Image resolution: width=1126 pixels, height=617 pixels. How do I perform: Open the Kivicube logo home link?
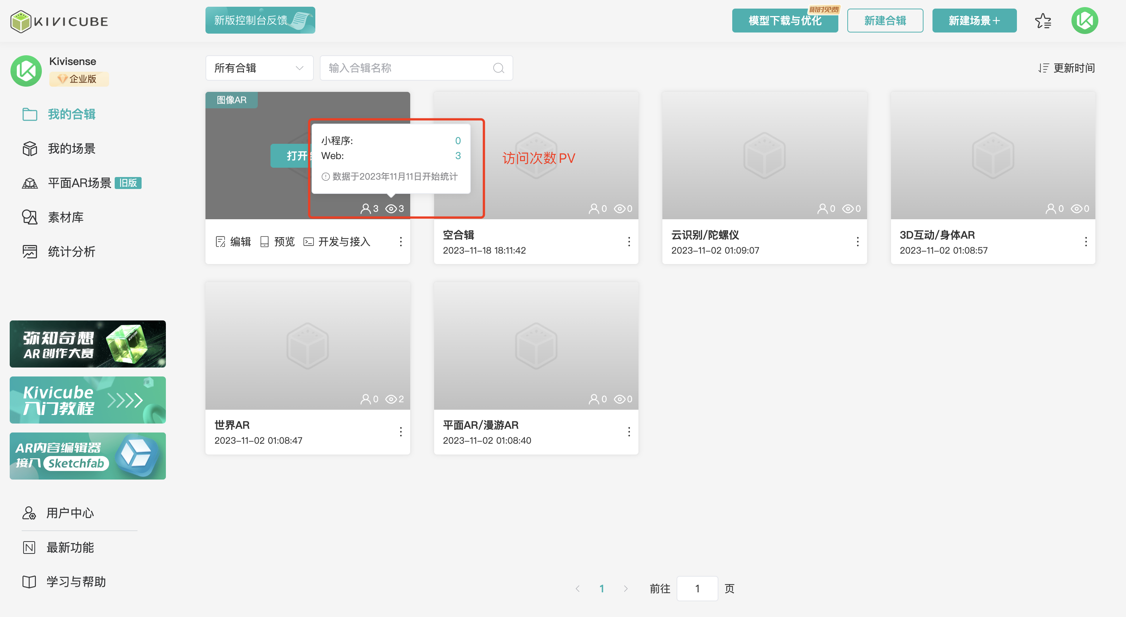(x=59, y=21)
